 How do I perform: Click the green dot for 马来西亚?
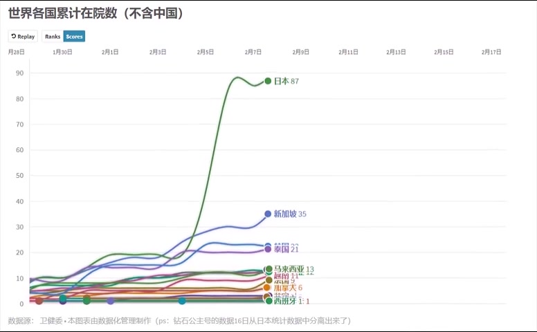[268, 269]
